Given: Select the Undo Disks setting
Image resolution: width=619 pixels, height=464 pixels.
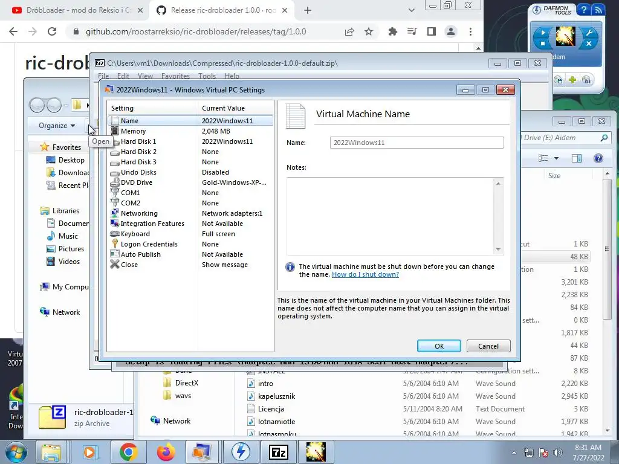Looking at the screenshot, I should click(190, 172).
